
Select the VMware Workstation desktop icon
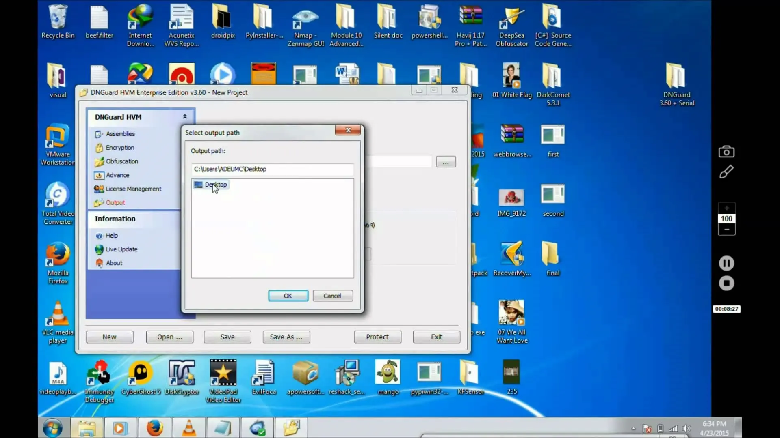57,145
